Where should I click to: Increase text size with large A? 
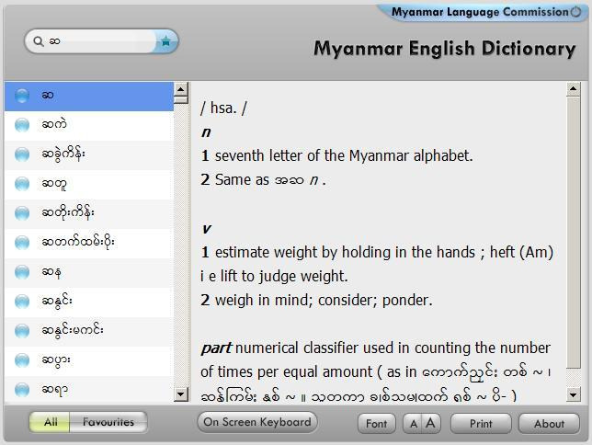[431, 424]
